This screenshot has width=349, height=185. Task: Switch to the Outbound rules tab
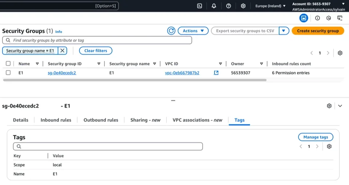coord(101,120)
